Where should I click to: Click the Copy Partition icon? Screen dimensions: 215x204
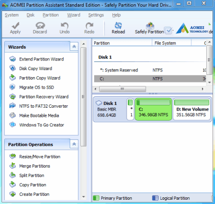coord(12,184)
